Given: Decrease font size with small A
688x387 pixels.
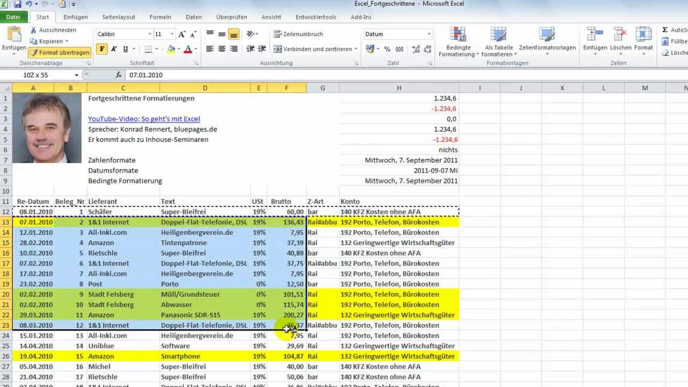Looking at the screenshot, I should (x=193, y=34).
